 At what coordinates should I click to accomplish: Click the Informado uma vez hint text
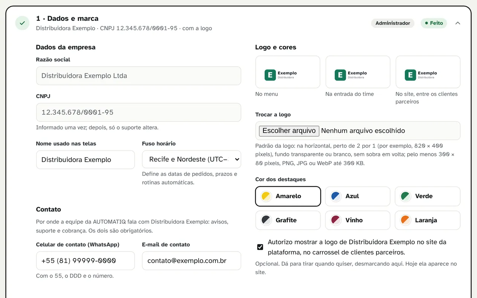pos(97,127)
